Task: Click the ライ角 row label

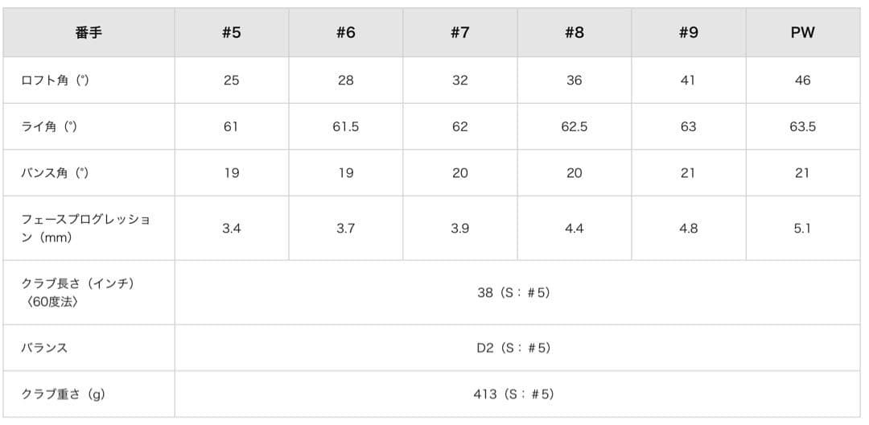Action: click(49, 127)
